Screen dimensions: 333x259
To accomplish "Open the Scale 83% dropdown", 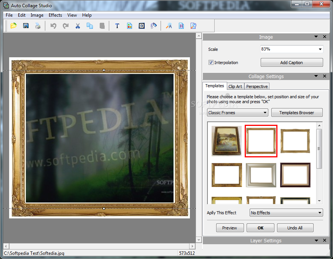I will pyautogui.click(x=320, y=49).
